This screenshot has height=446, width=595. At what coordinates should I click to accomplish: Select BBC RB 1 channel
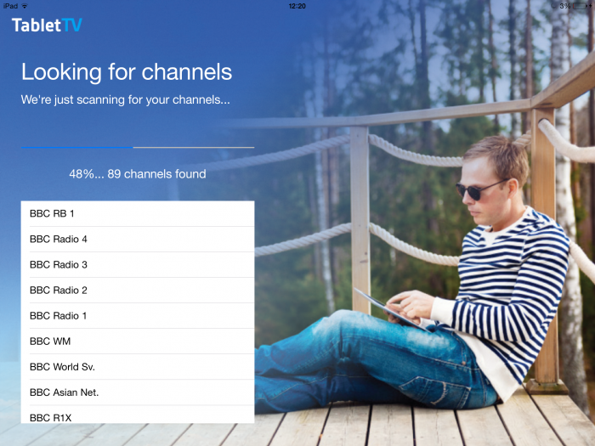click(x=138, y=213)
